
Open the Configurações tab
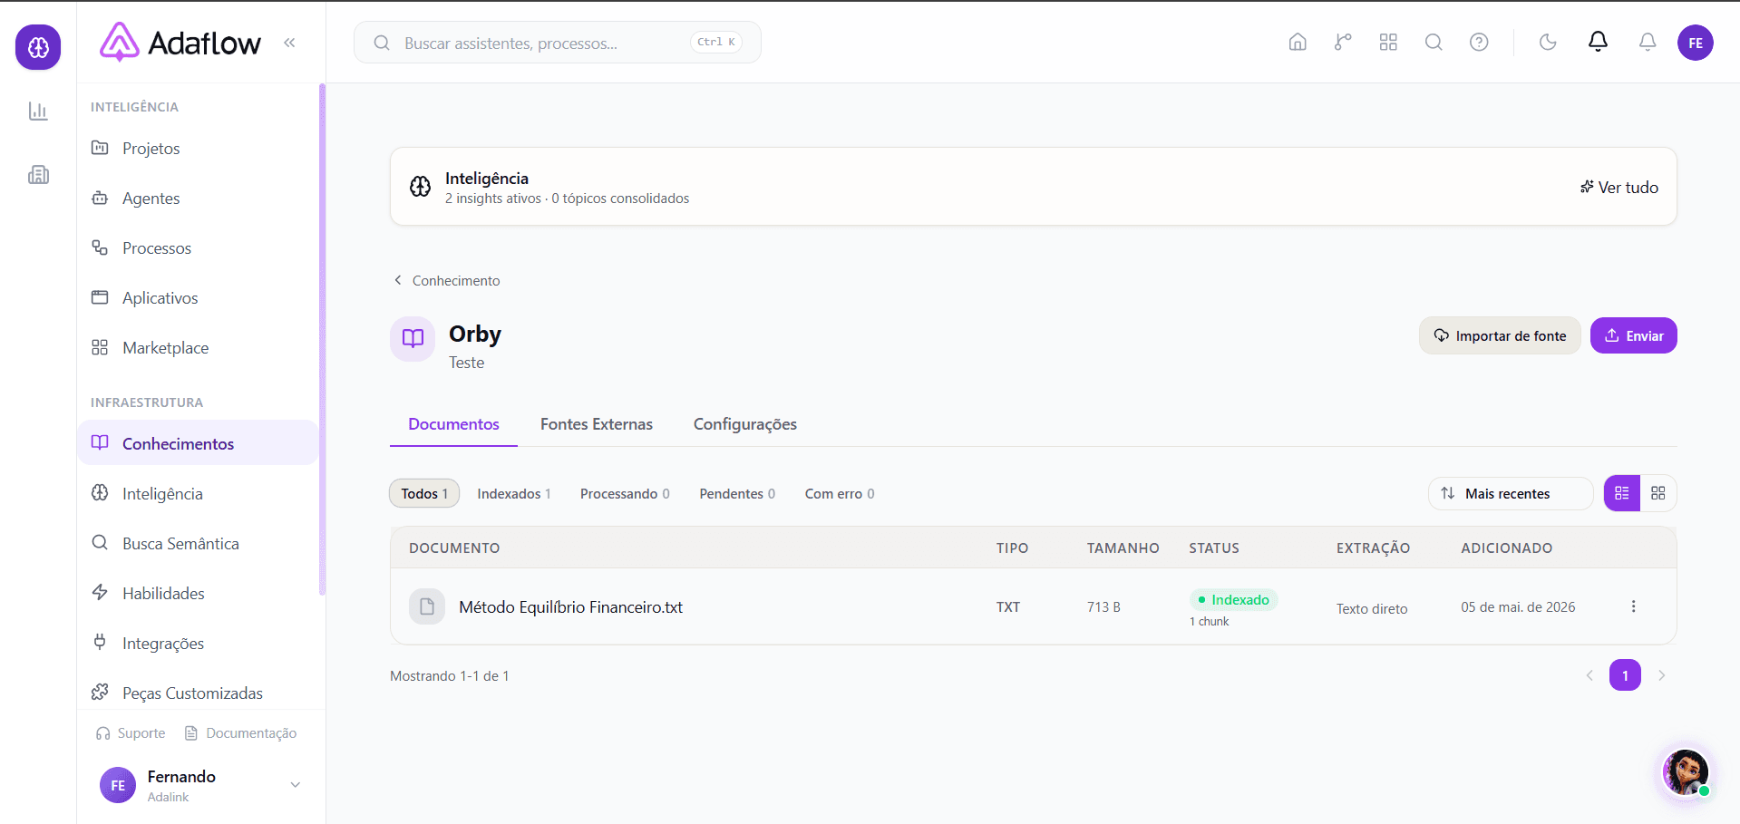pos(745,424)
